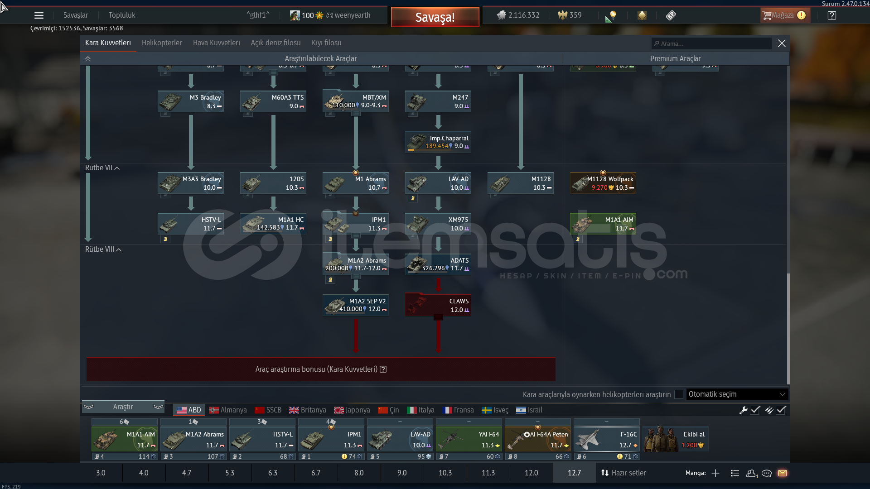Click the ammo refill slashes icon
The image size is (870, 489).
click(x=769, y=410)
